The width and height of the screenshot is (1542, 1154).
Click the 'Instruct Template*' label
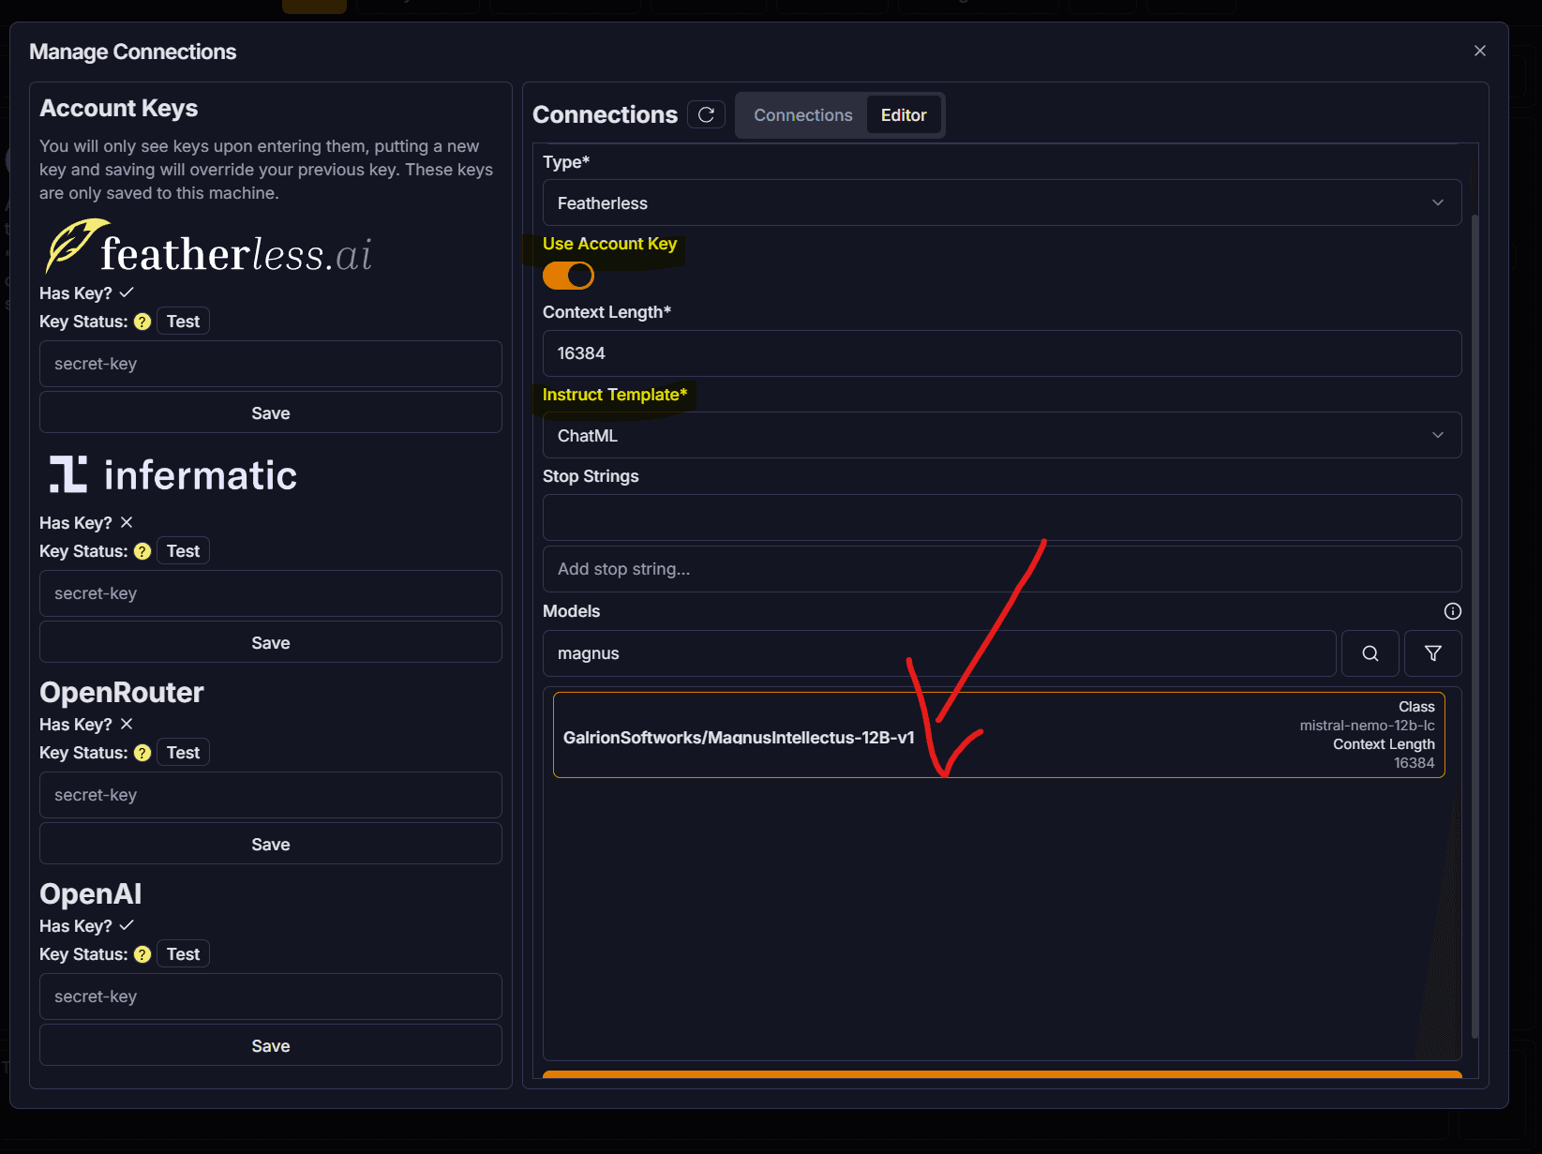tap(615, 395)
